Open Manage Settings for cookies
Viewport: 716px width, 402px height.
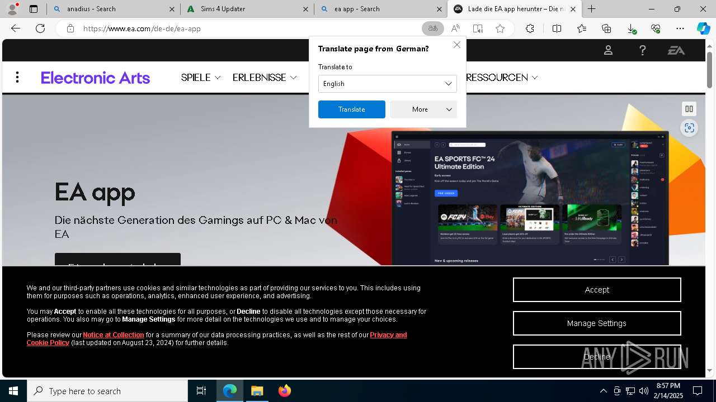597,323
